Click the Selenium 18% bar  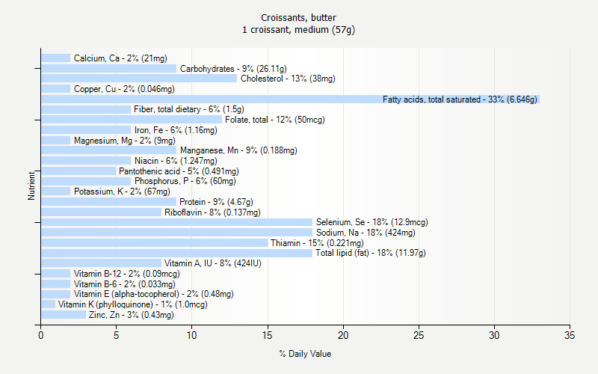pyautogui.click(x=176, y=222)
